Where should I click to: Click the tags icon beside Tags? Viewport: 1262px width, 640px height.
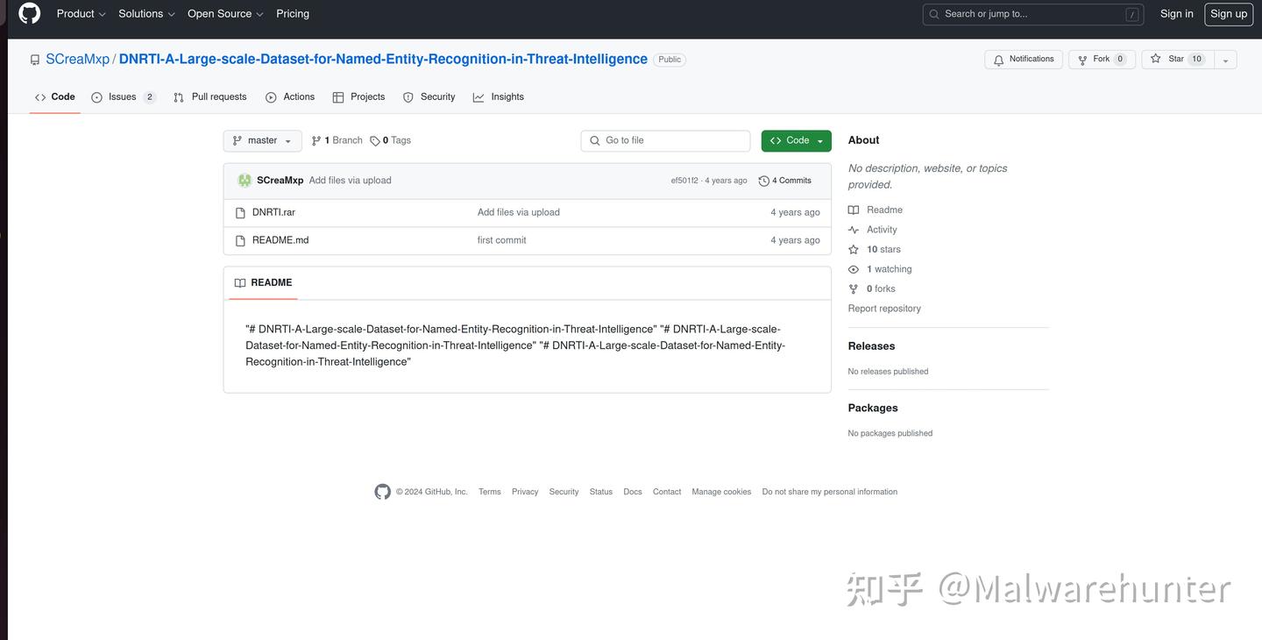(375, 141)
